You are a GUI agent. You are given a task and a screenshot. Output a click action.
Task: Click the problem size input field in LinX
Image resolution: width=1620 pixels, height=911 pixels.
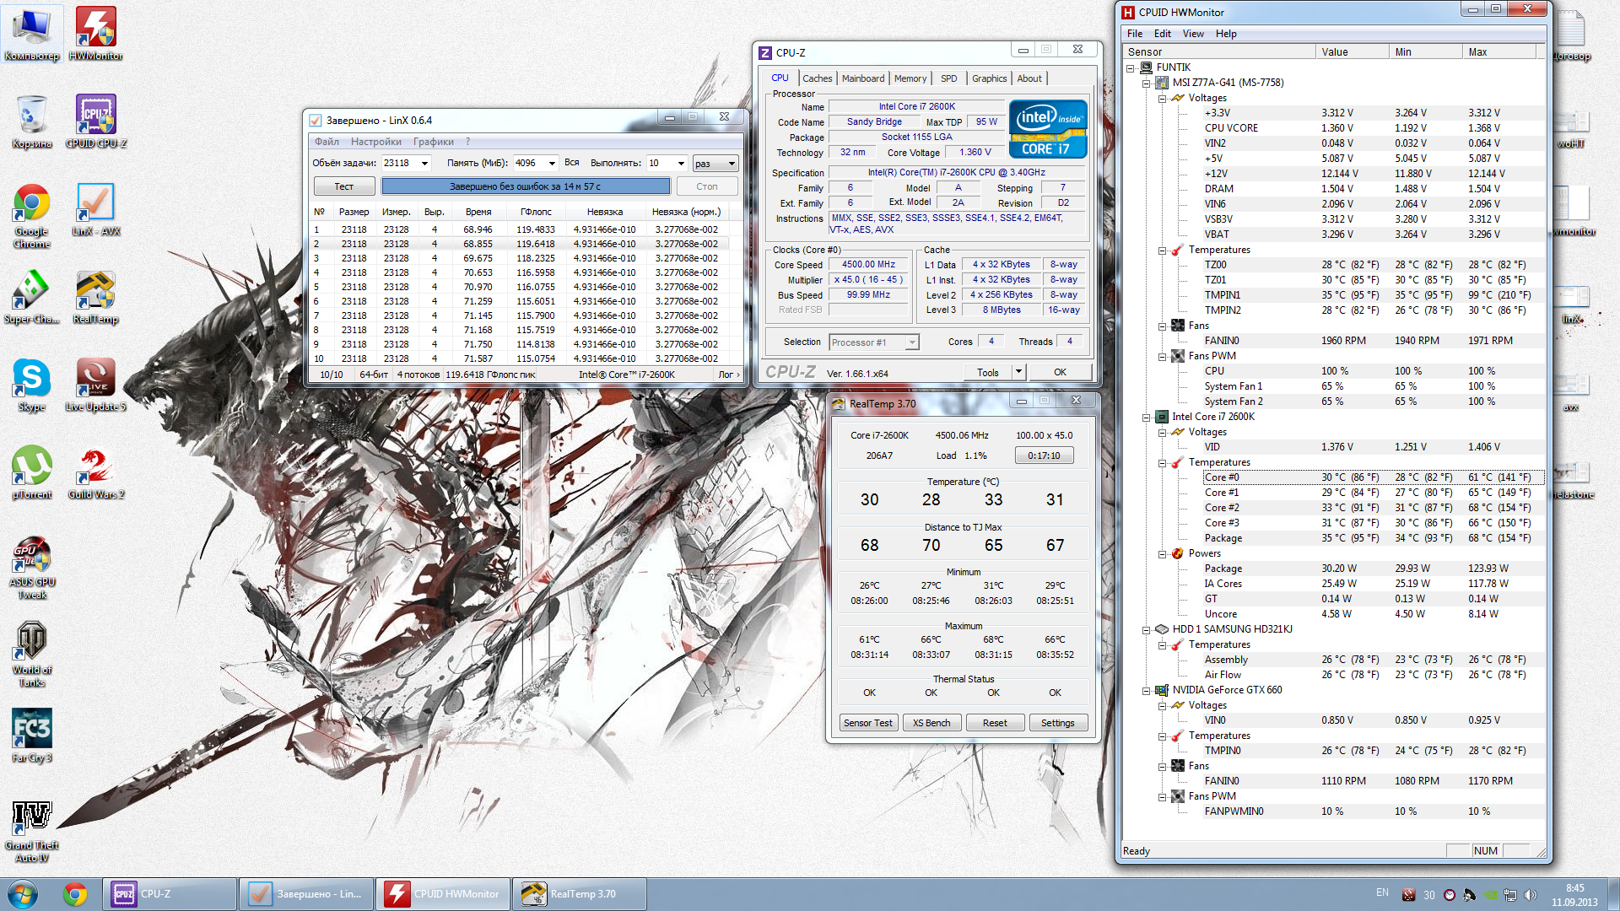tap(399, 164)
